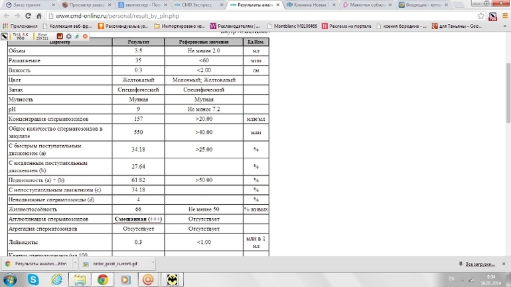Click the gear icon in the extension bar
511x287 pixels.
(68, 36)
